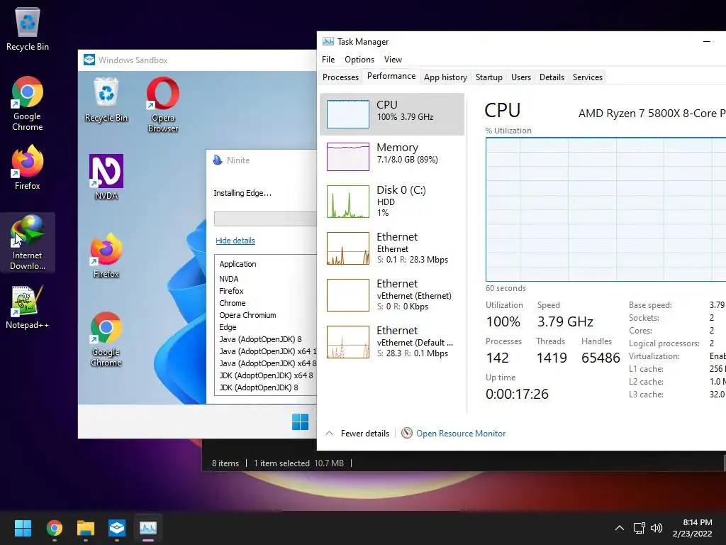Click the Ninite window icon
Image resolution: width=726 pixels, height=545 pixels.
(x=217, y=160)
